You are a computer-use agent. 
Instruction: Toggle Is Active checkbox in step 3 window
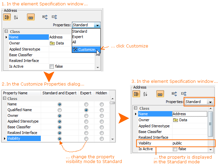[175, 149]
